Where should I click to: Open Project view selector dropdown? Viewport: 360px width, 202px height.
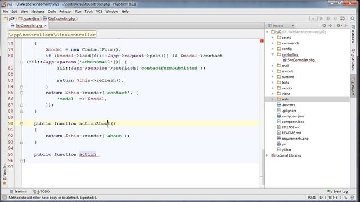coord(292,26)
